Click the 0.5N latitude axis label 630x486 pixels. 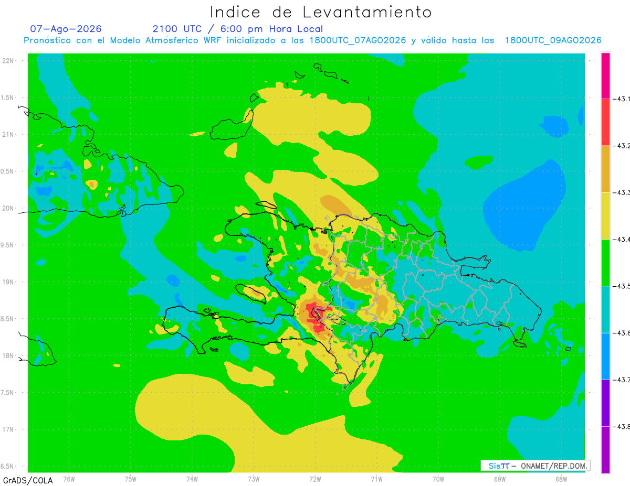coord(8,171)
